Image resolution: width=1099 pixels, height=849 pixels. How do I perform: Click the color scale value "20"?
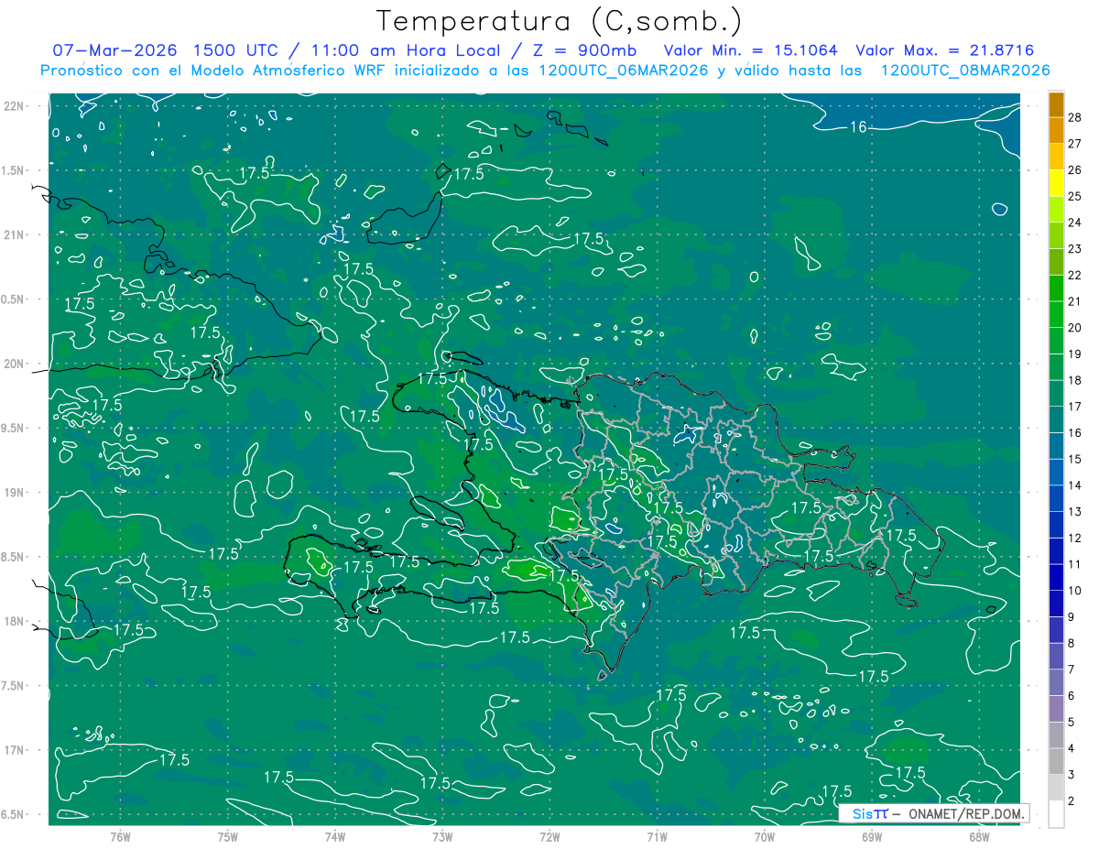1076,327
